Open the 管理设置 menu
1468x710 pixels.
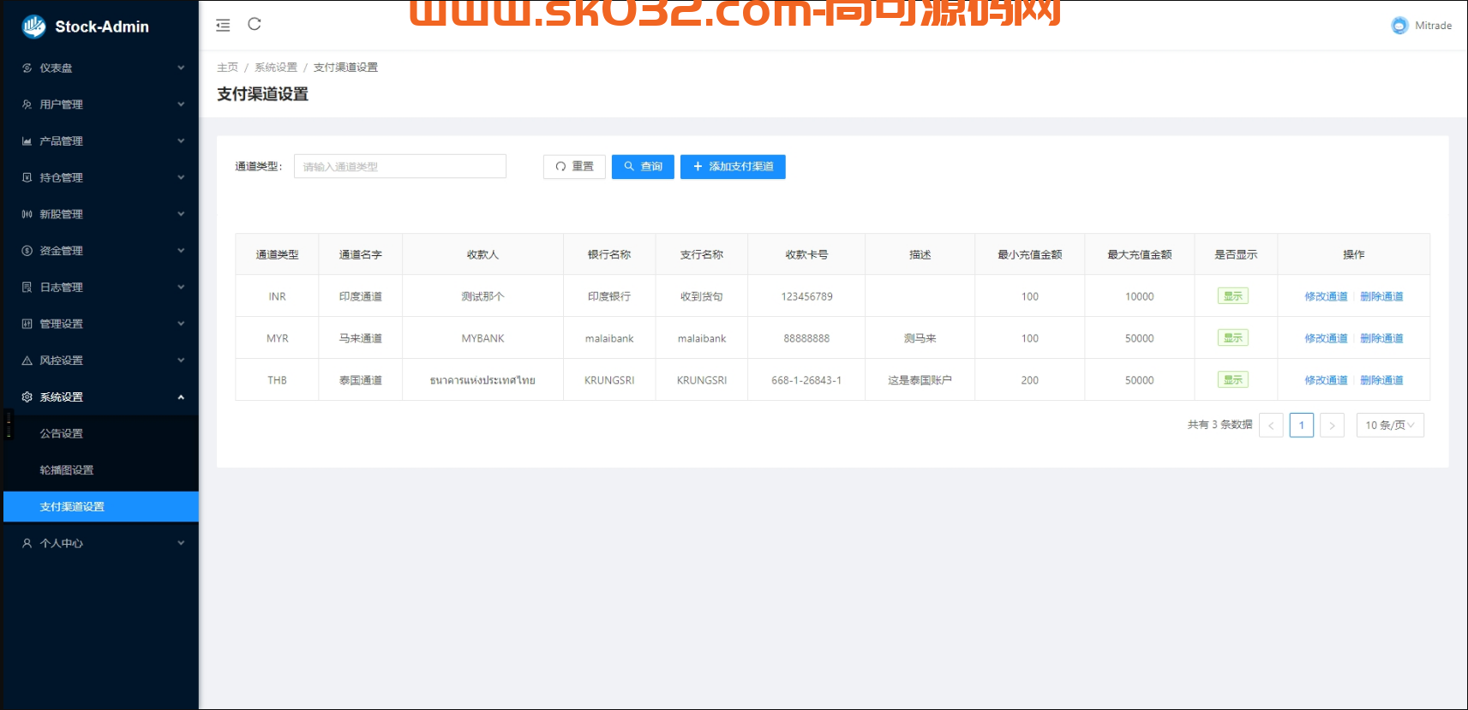[x=101, y=324]
